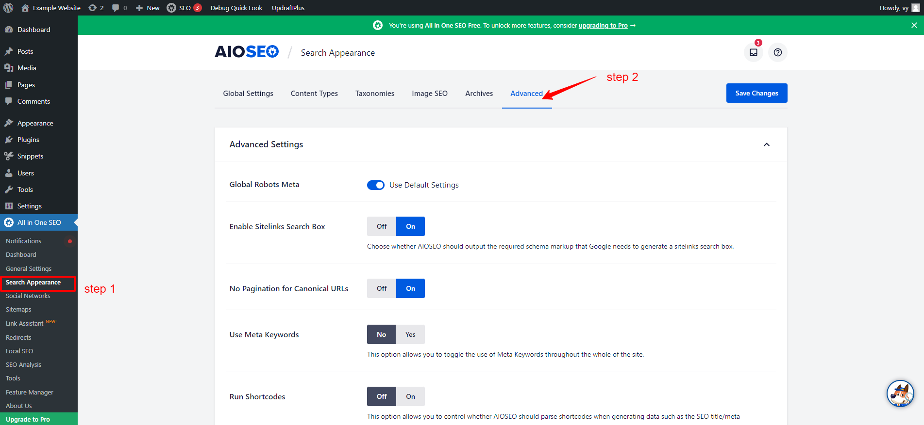Open Example Website home link
Viewport: 924px width, 425px height.
(51, 8)
